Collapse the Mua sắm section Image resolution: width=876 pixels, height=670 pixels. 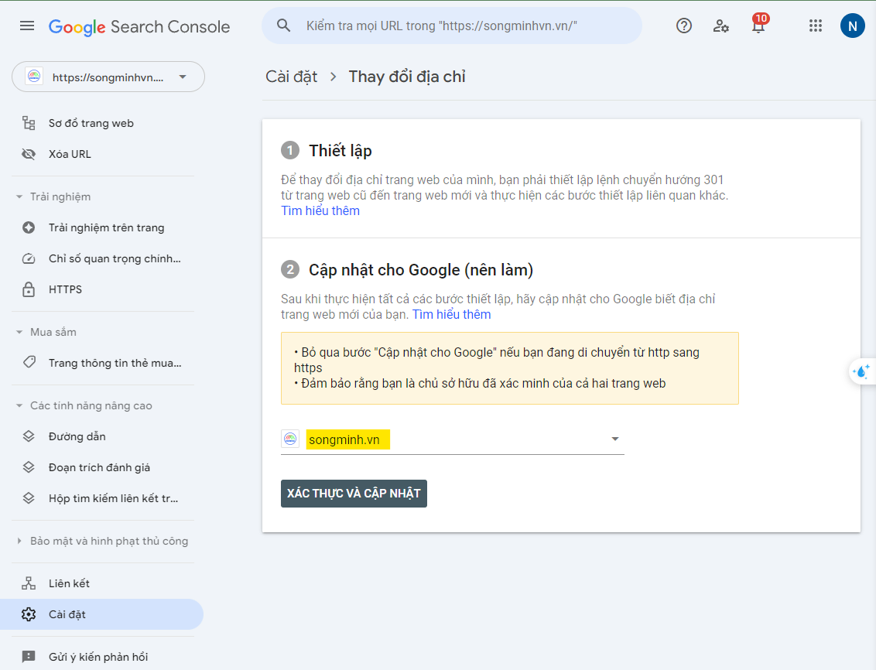pyautogui.click(x=19, y=332)
